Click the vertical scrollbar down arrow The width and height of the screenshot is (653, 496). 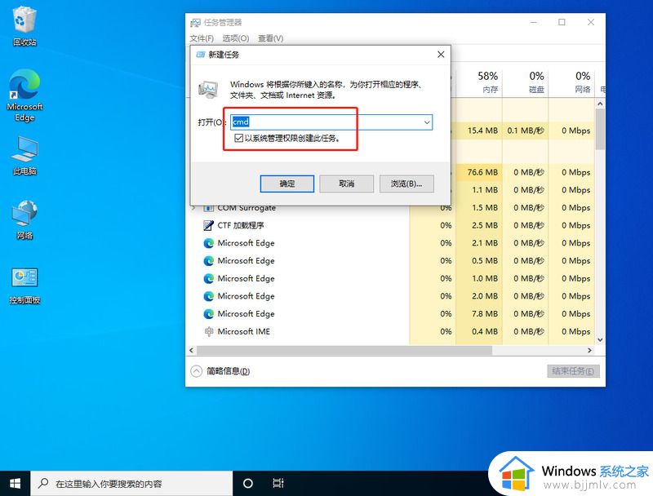(600, 340)
